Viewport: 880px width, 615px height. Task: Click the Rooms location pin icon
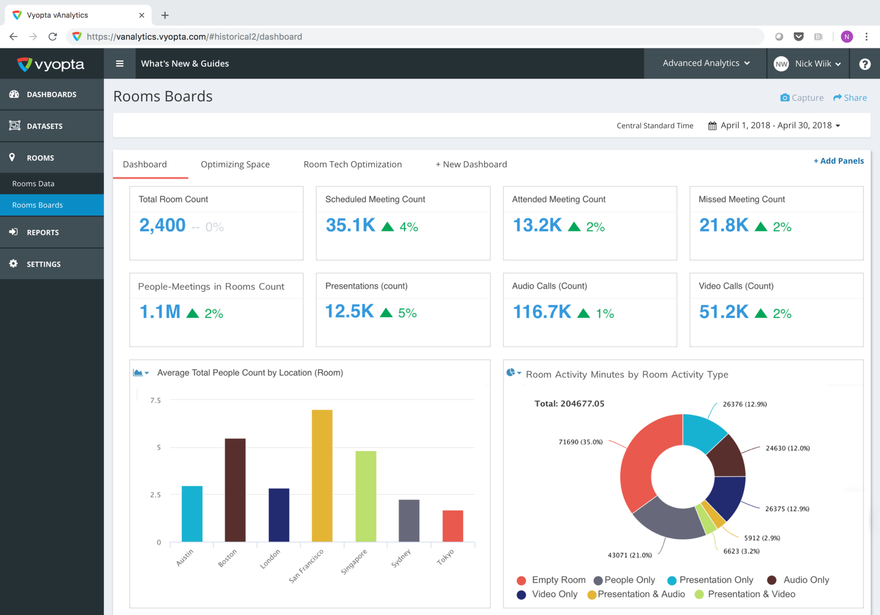(x=13, y=157)
